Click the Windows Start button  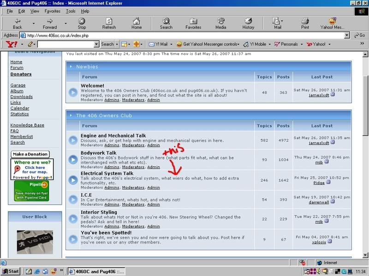click(11, 271)
